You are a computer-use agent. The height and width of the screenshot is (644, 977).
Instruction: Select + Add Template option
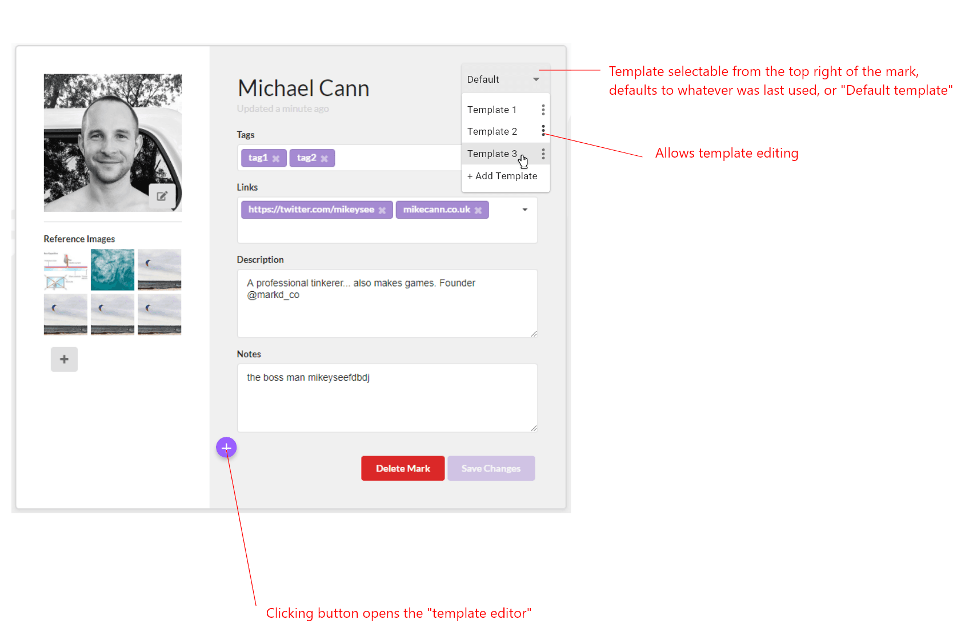pyautogui.click(x=502, y=176)
